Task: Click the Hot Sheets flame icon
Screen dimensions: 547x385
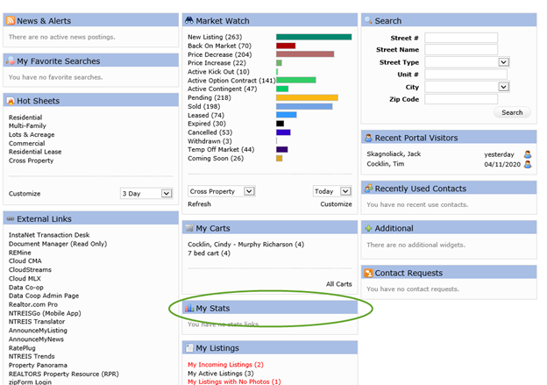Action: tap(10, 101)
